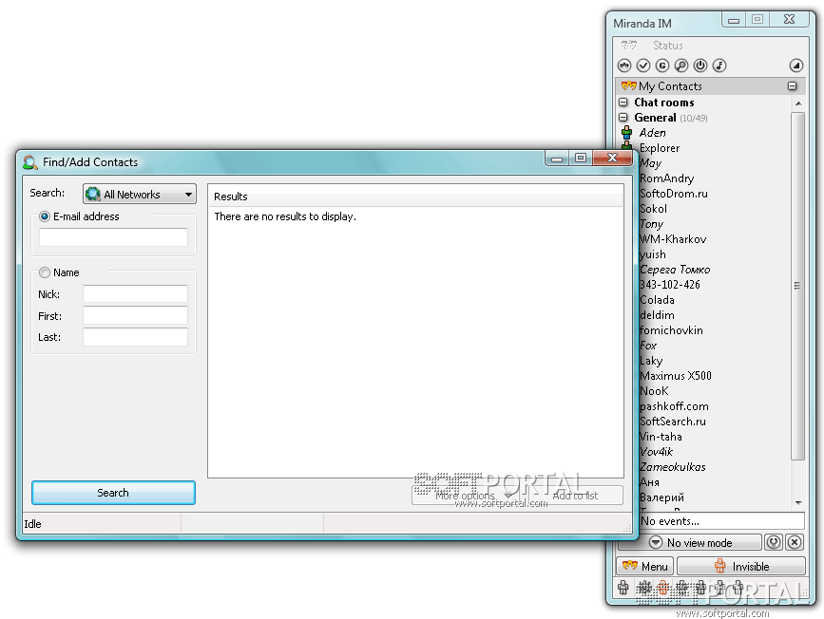Image resolution: width=824 pixels, height=619 pixels.
Task: Click in the Nick input field
Action: 135,294
